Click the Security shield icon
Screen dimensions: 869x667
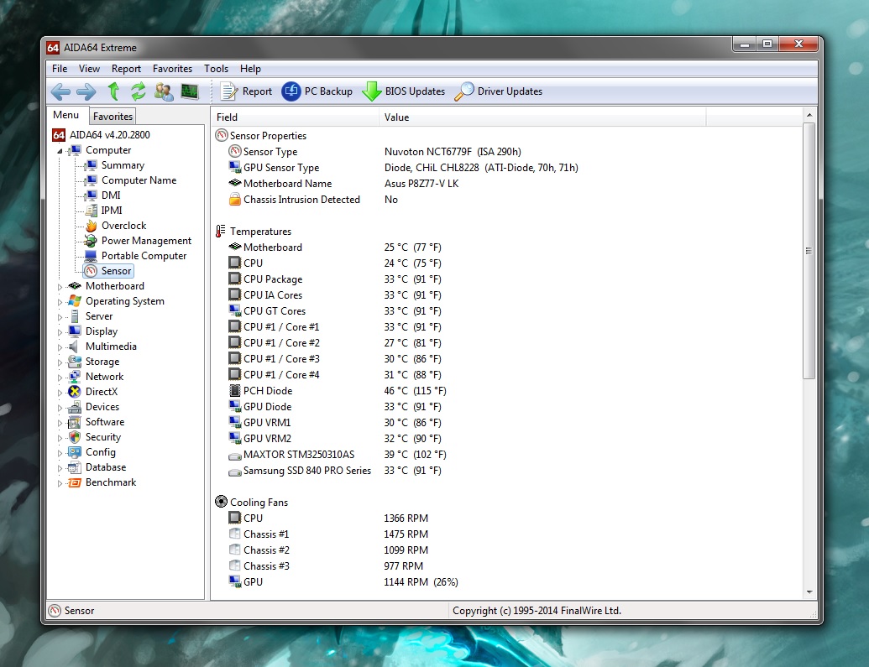click(75, 437)
